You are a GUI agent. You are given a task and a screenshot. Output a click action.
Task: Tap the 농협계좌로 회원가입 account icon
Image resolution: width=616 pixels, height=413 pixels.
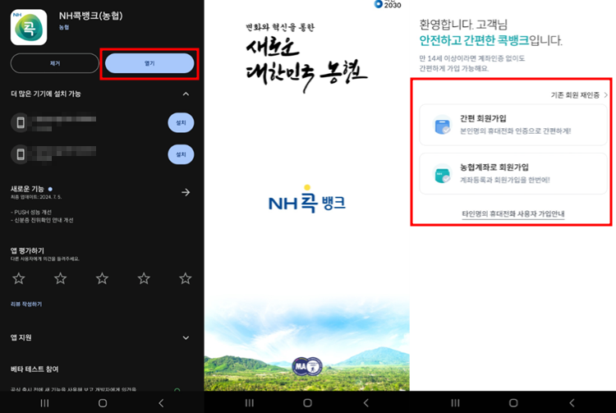(443, 173)
